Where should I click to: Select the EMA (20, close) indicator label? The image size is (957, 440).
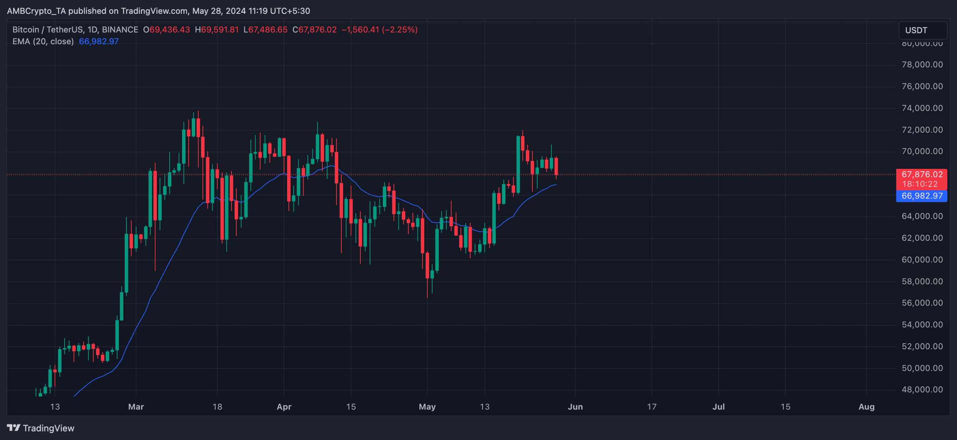point(43,41)
